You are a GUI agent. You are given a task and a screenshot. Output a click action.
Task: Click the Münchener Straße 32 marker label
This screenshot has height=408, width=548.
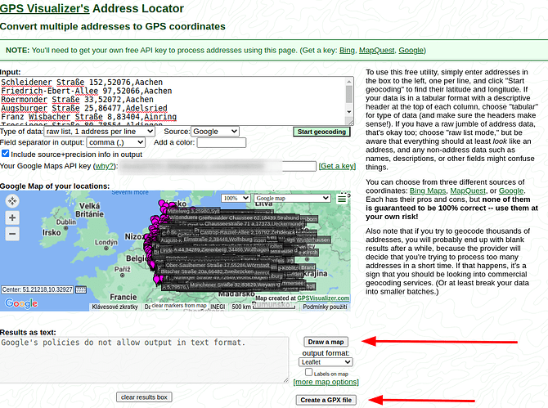coord(233,285)
